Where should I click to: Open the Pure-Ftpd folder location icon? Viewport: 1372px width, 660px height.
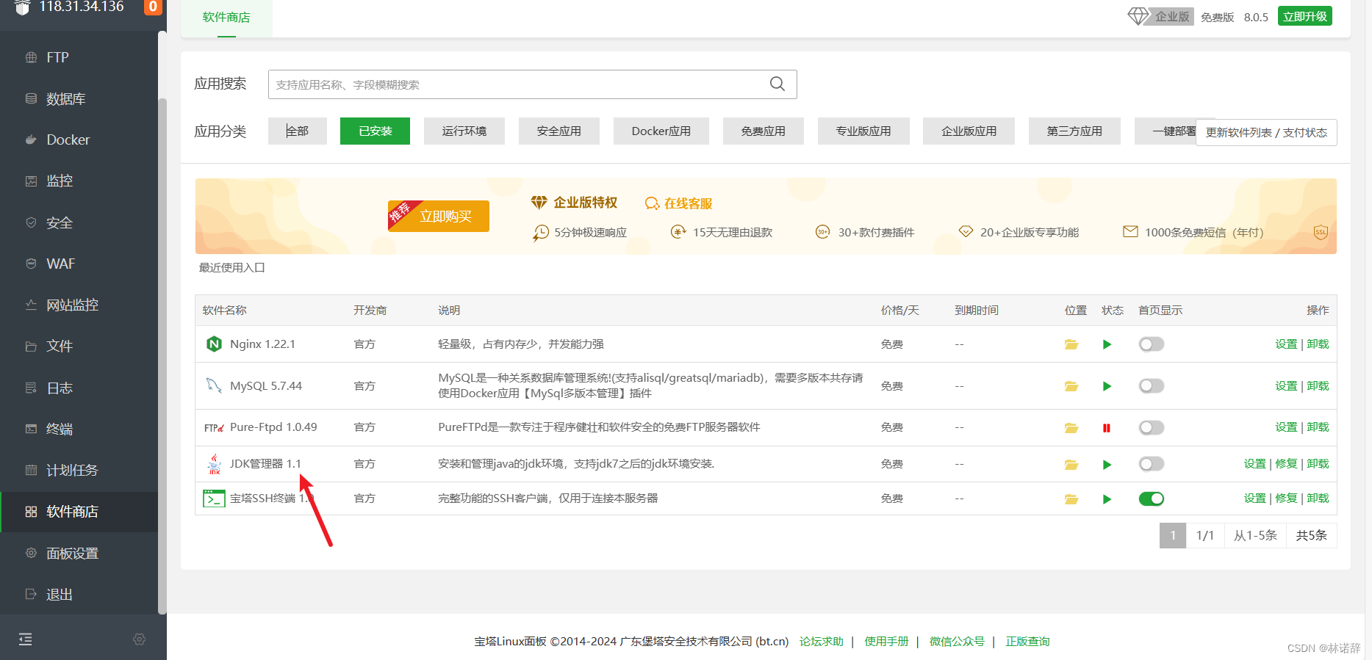click(1071, 428)
